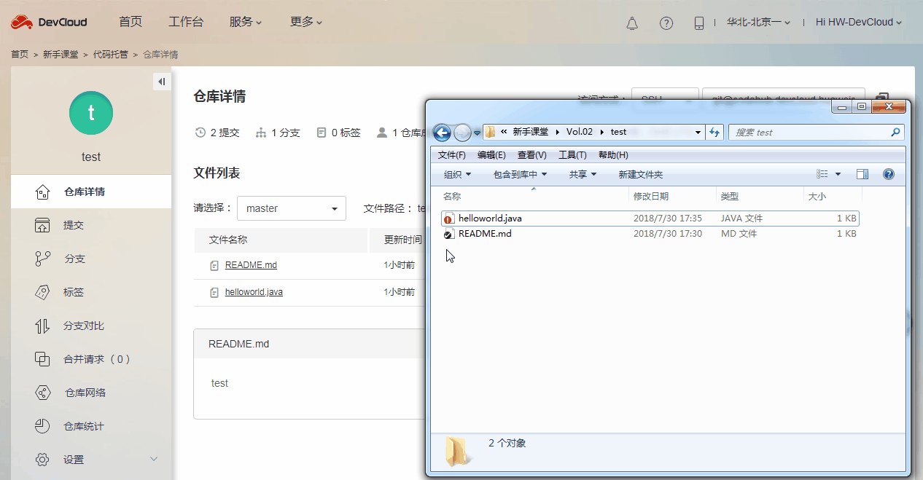Open the 提交 (commits) icon in sidebar

[44, 224]
